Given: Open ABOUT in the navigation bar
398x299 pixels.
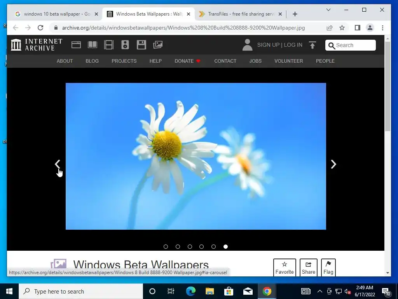Looking at the screenshot, I should [65, 61].
